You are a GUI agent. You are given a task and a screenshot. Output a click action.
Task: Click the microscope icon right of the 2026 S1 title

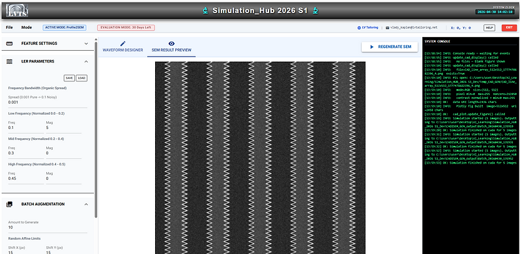click(x=315, y=10)
